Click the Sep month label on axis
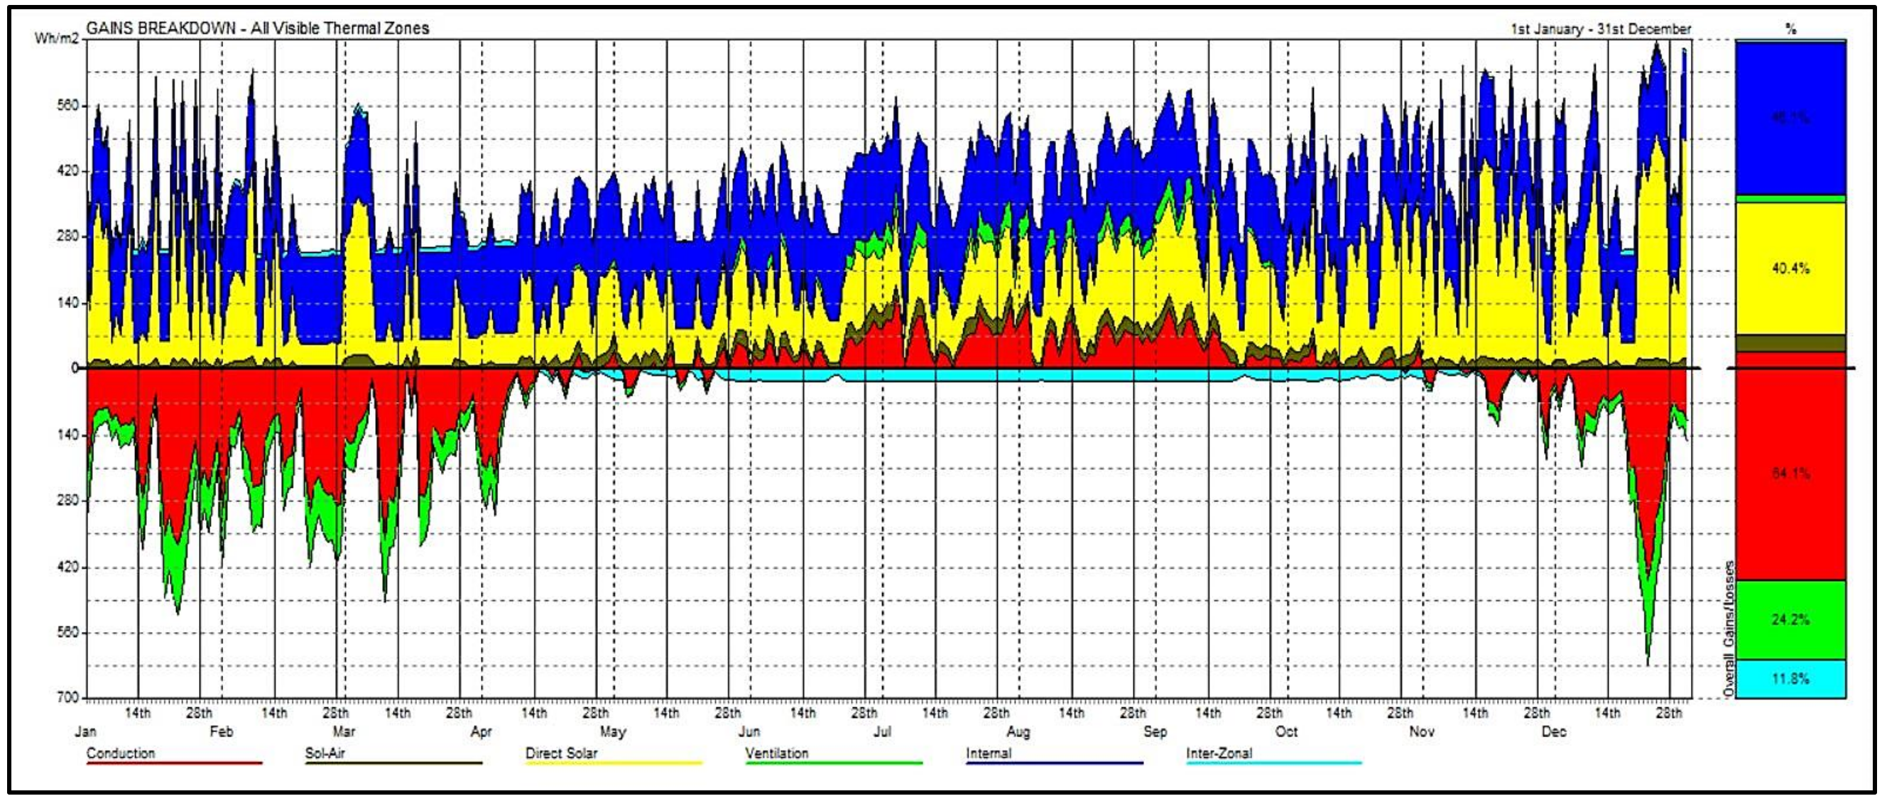The image size is (1882, 801). pos(1155,731)
